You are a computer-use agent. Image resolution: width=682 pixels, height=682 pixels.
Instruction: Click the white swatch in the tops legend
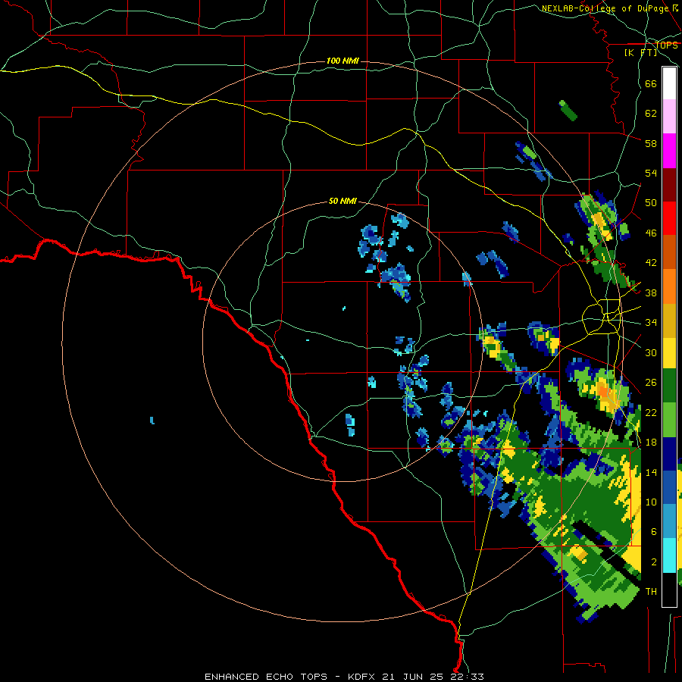pos(669,83)
